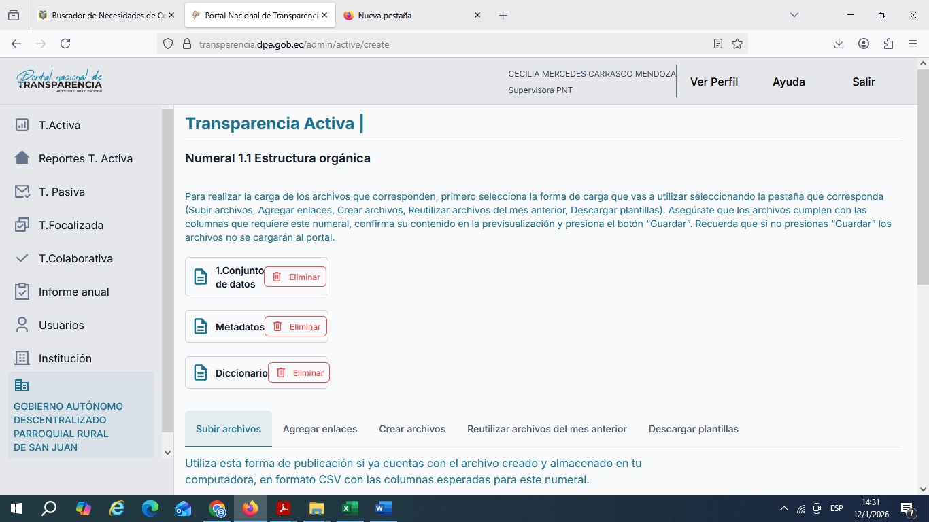Delete the 1.Conjunto de datos file

click(x=295, y=277)
